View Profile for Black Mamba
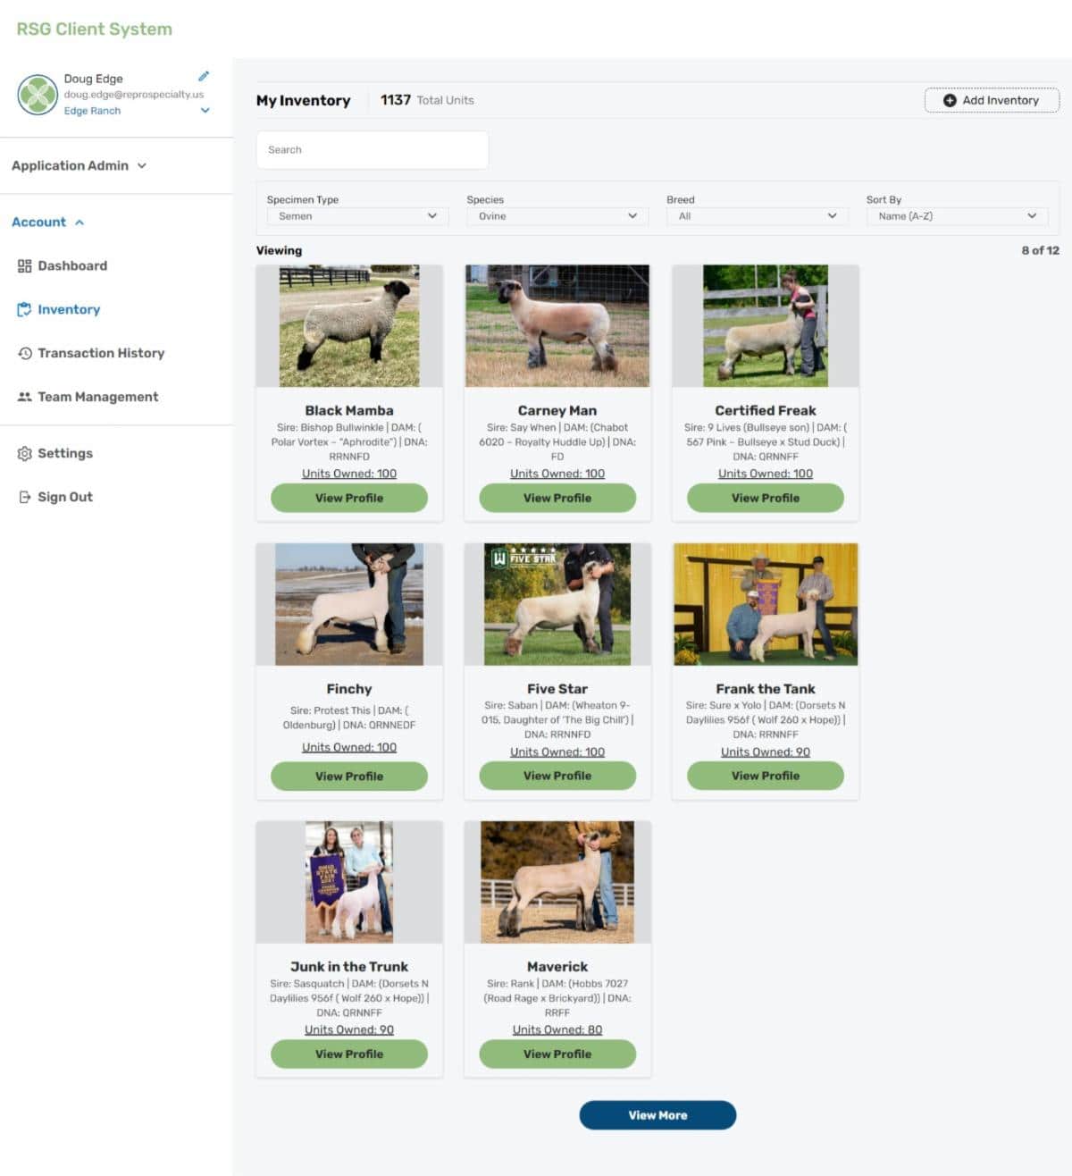Screen dimensions: 1072x1176 pyautogui.click(x=349, y=498)
